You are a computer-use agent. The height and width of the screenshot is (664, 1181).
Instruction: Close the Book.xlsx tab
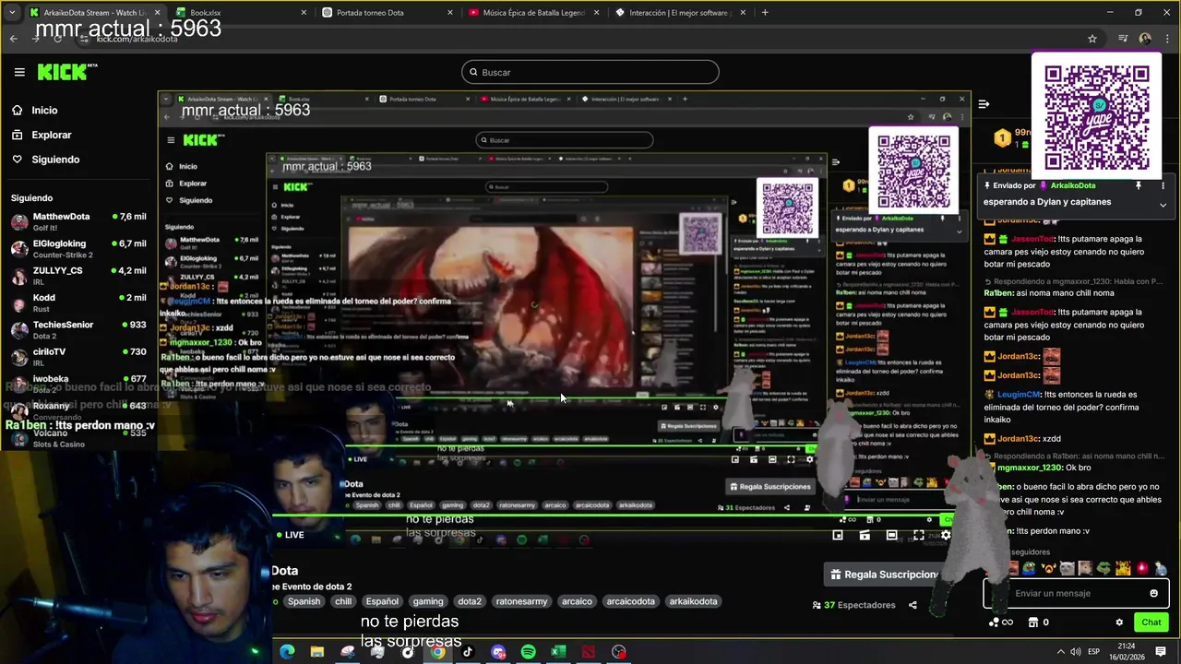(x=304, y=13)
